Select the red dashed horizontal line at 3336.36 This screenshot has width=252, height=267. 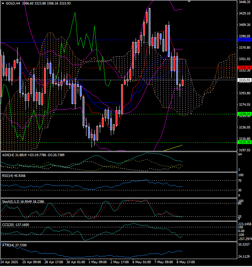click(x=118, y=68)
